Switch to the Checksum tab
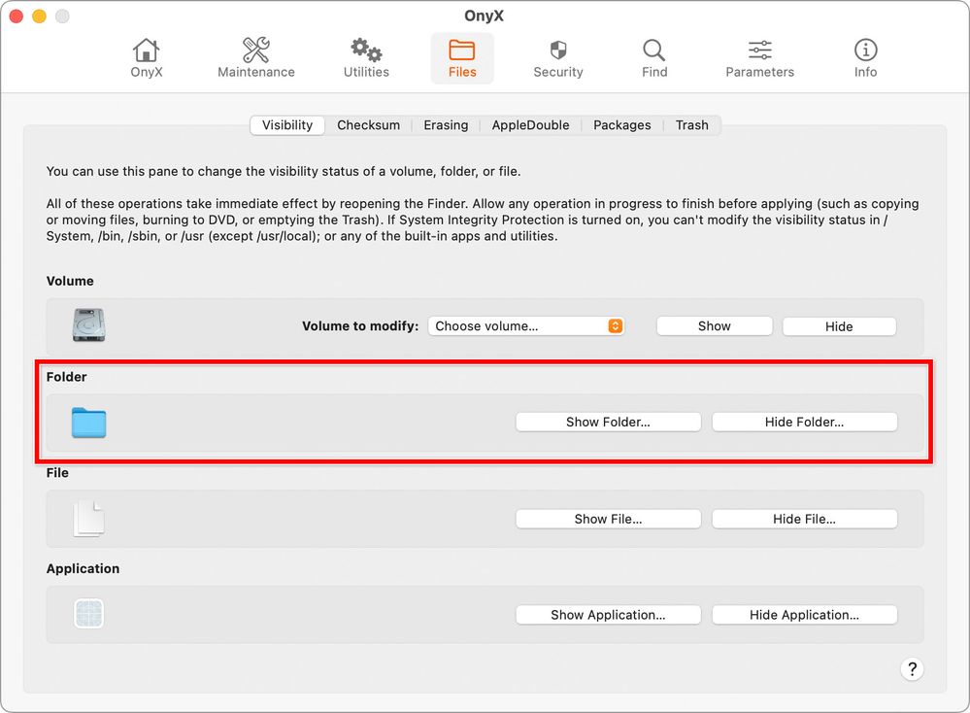 368,125
